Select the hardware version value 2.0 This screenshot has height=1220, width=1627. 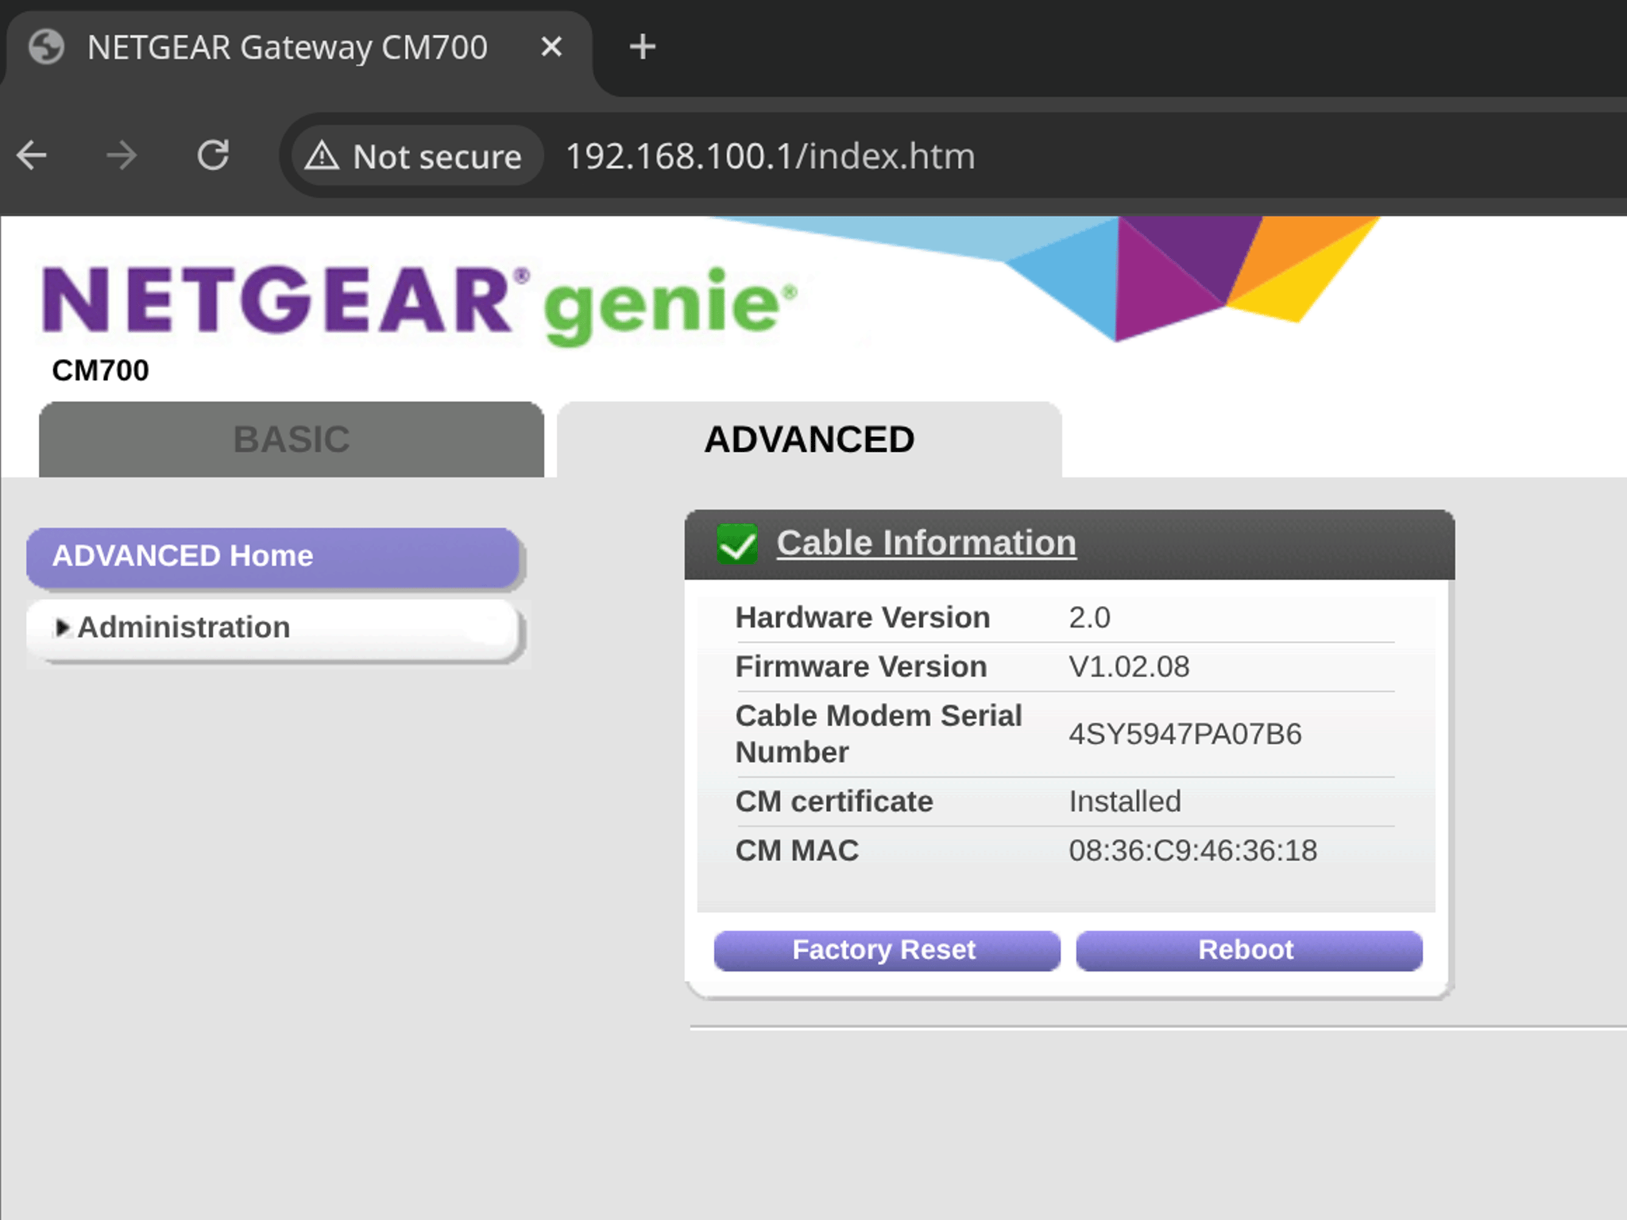point(1089,617)
